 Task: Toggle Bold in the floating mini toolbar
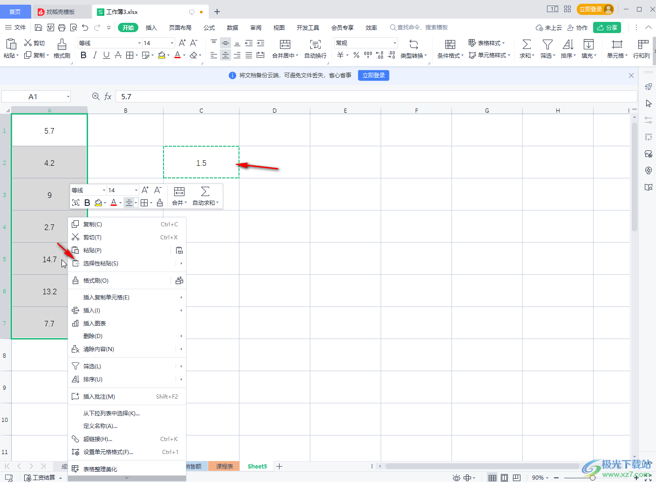[87, 203]
